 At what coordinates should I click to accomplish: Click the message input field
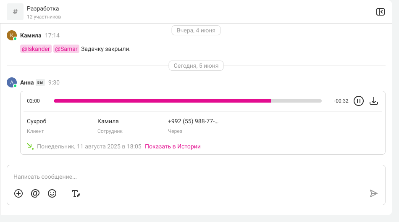coord(196,177)
